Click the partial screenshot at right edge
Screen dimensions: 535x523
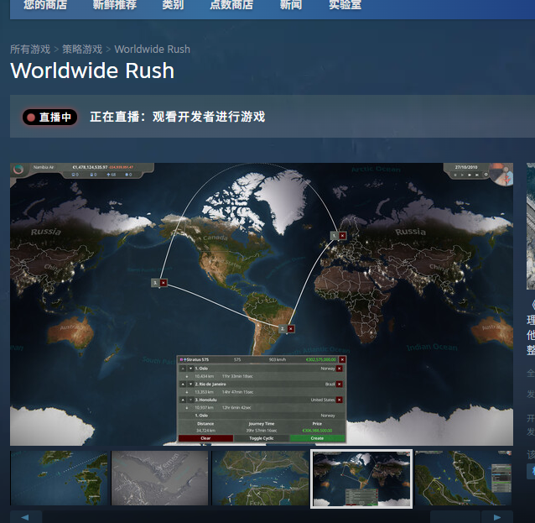[x=531, y=226]
